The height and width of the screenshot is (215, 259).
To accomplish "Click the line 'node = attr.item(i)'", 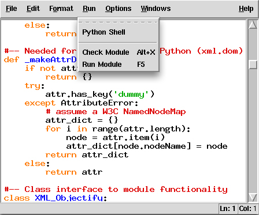I will (x=116, y=138).
